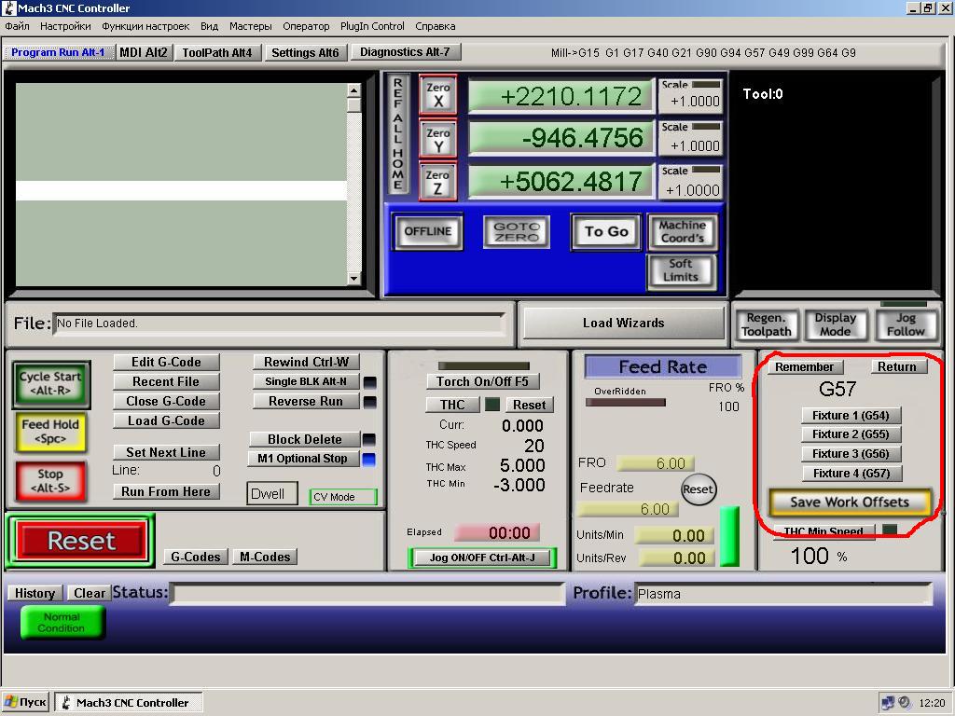Image resolution: width=955 pixels, height=716 pixels.
Task: Toggle the To Go display
Action: pyautogui.click(x=606, y=231)
